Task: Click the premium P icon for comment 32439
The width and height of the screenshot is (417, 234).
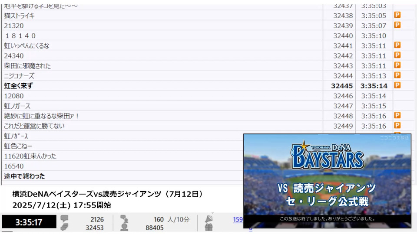Action: pyautogui.click(x=397, y=25)
